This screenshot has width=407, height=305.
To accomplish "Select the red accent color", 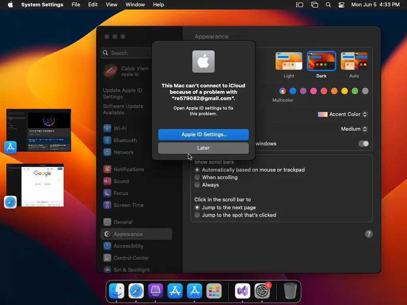I will click(324, 91).
